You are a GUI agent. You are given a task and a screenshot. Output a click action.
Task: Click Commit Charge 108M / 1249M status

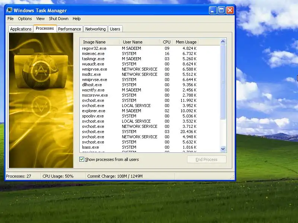[x=115, y=176]
